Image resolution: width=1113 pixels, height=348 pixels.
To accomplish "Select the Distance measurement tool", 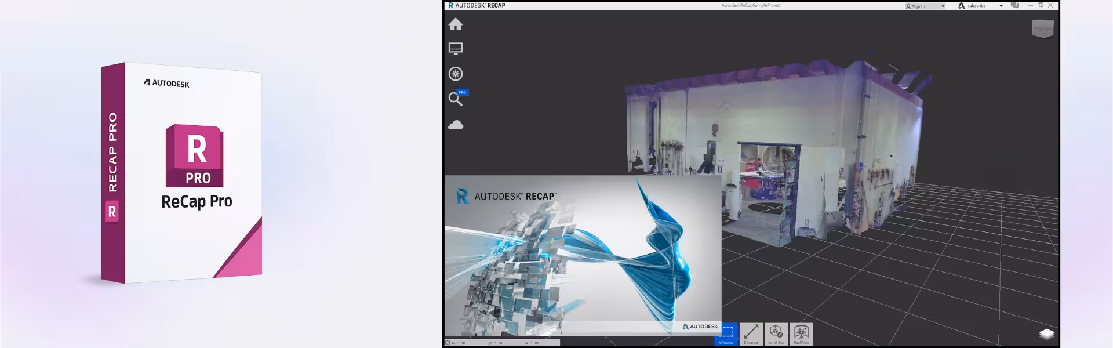I will (x=751, y=334).
